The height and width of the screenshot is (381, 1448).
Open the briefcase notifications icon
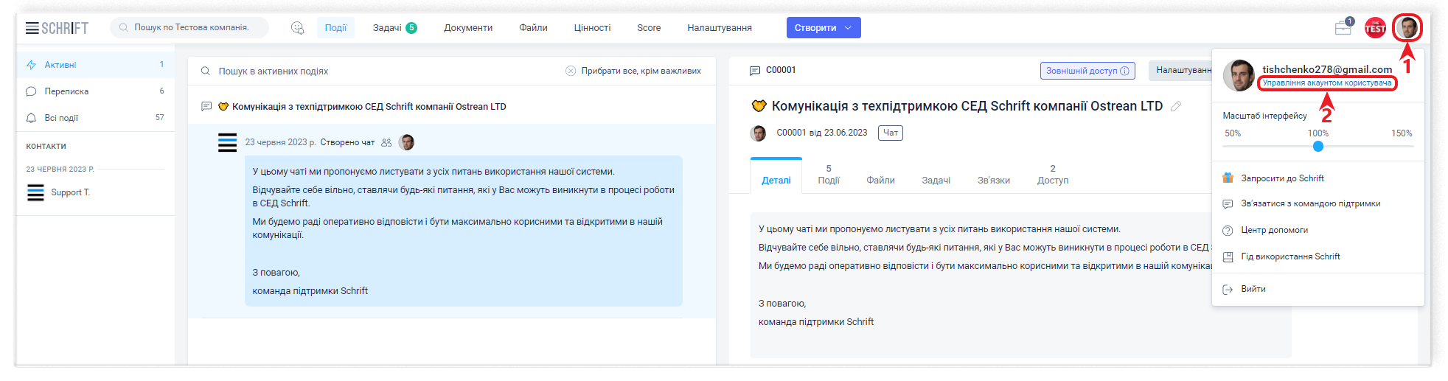pos(1343,28)
